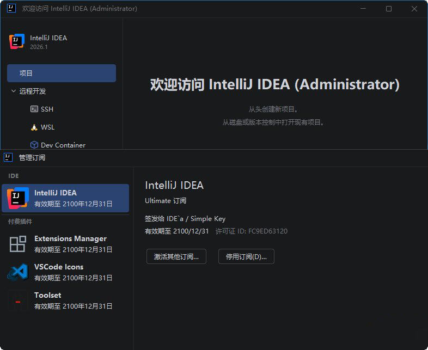Click the Toolset plugin icon
428x350 pixels.
[x=18, y=302]
